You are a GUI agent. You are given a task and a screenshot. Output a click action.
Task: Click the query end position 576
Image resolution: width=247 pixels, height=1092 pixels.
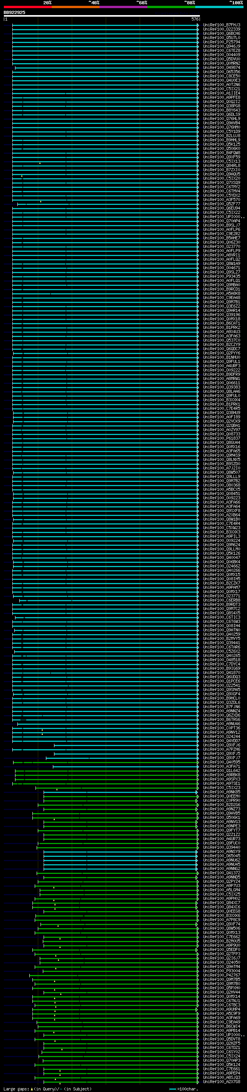[195, 19]
